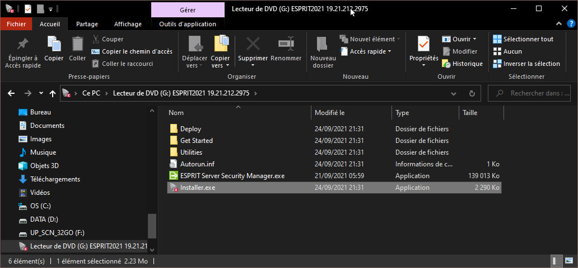The image size is (578, 268).
Task: Open Propriétés of the selected file
Action: tap(423, 44)
